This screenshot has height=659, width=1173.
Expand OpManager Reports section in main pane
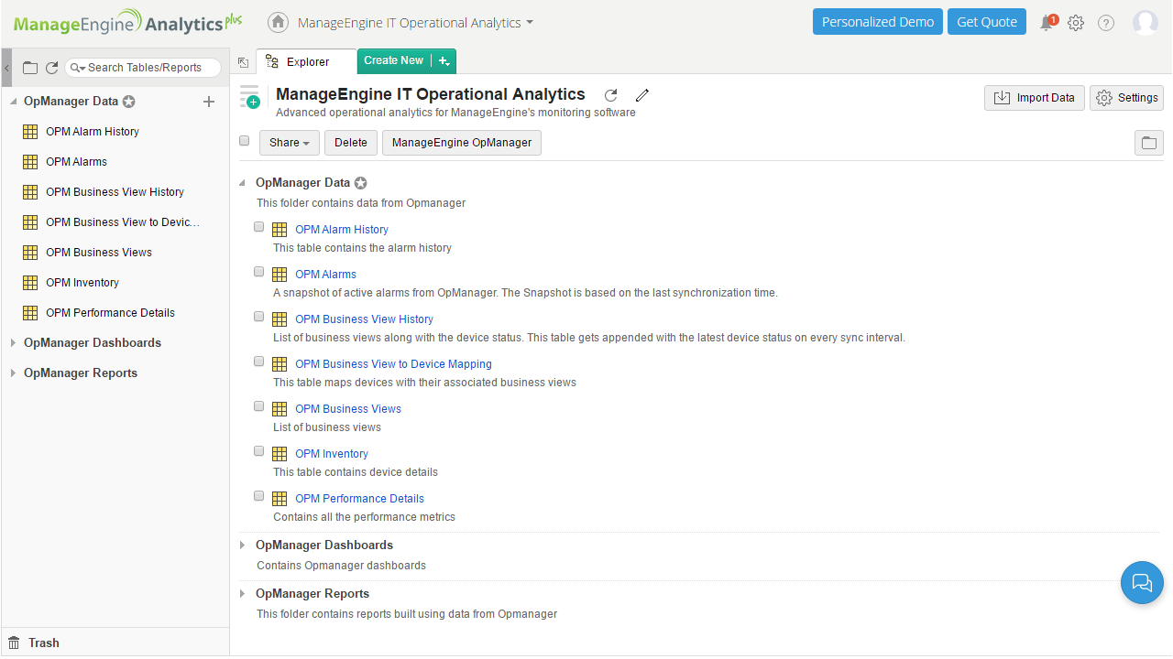(243, 594)
